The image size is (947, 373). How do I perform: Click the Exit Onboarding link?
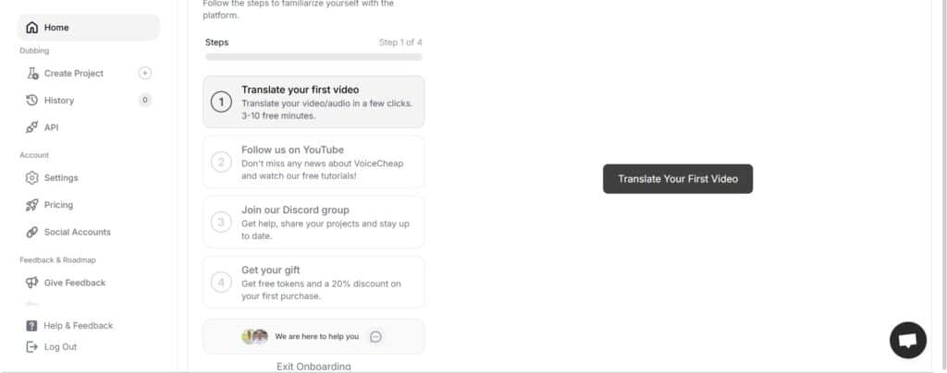[x=314, y=367]
